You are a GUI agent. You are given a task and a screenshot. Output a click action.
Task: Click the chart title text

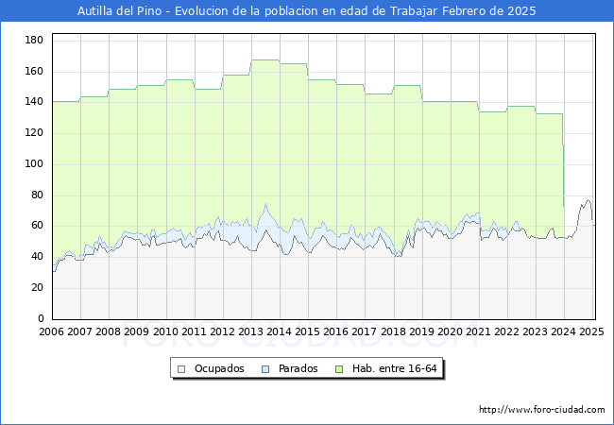307,11
